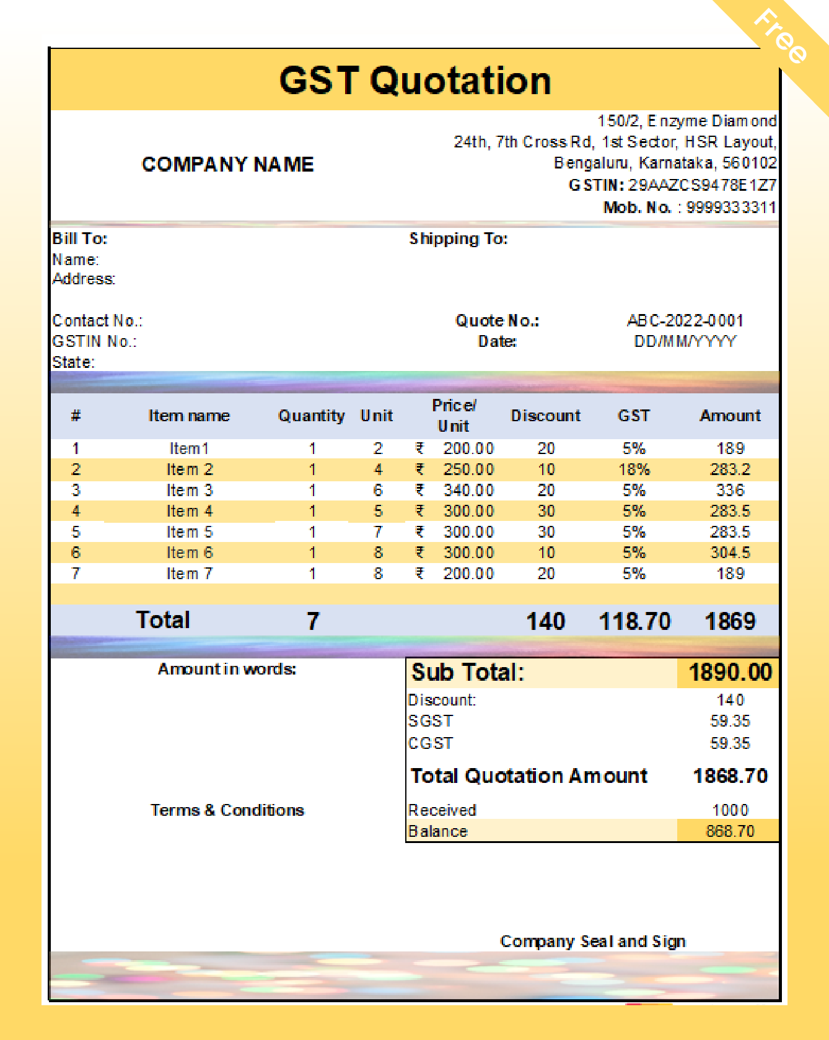
Task: Select the Item1 name cell
Action: point(189,448)
